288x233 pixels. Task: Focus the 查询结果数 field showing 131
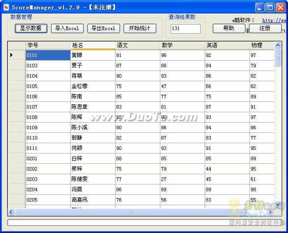pos(185,29)
